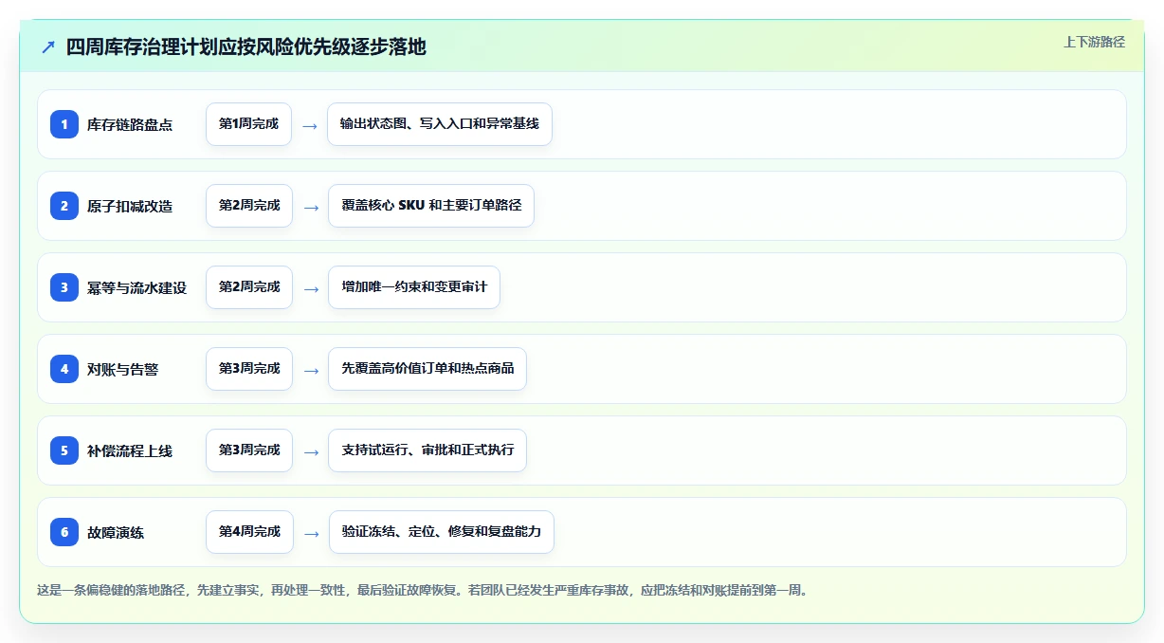Click the arrow in the 原子扣减改造 row
1164x643 pixels.
click(311, 207)
